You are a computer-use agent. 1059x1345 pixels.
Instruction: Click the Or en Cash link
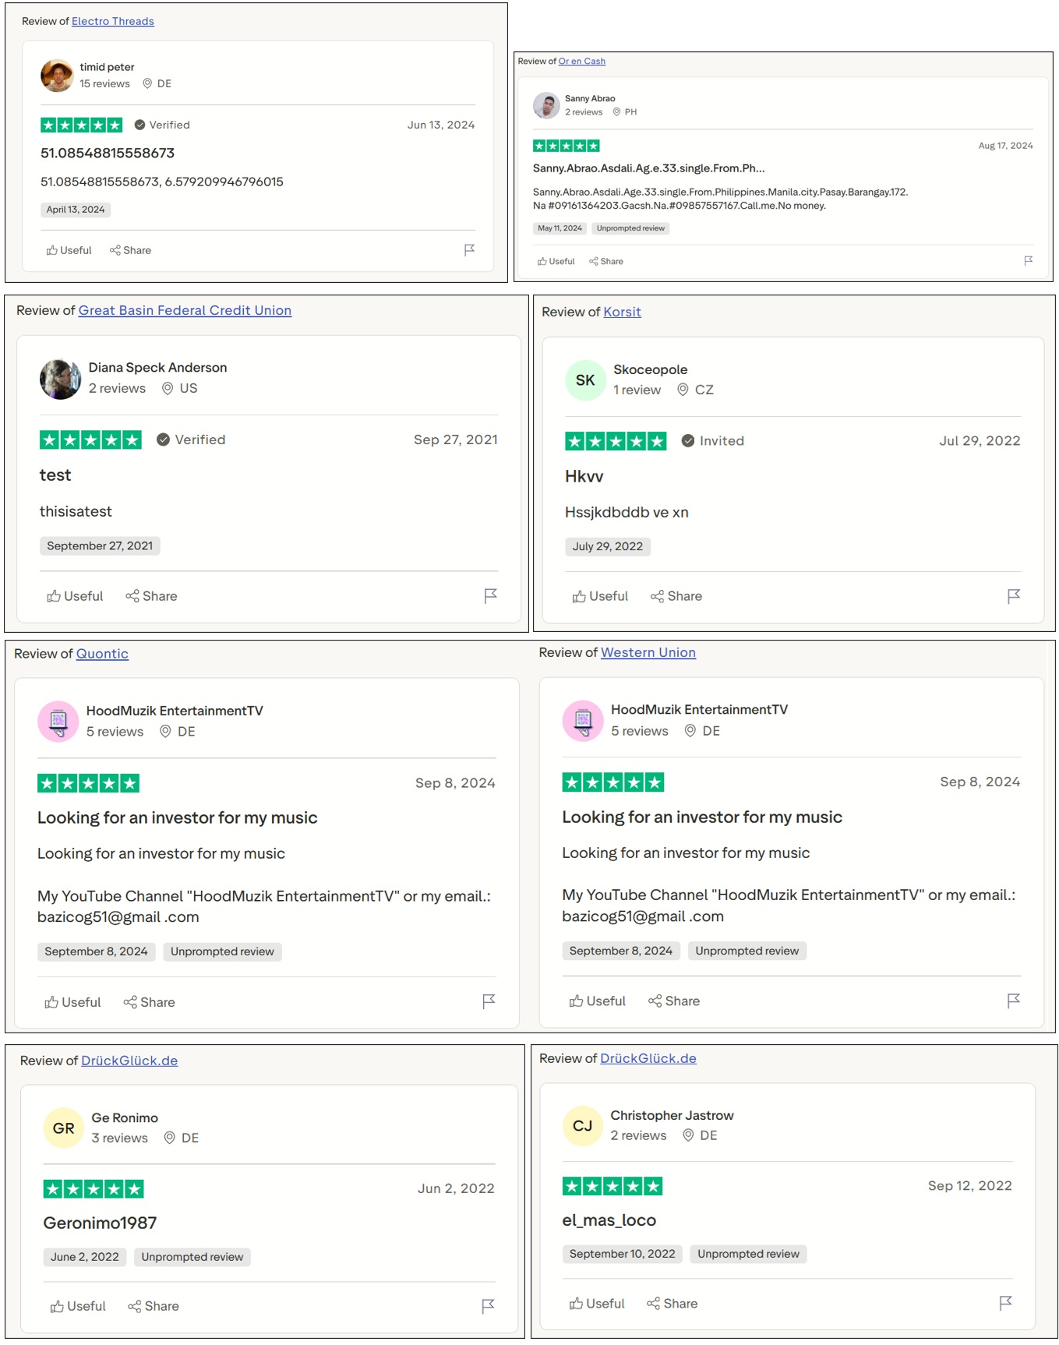581,61
